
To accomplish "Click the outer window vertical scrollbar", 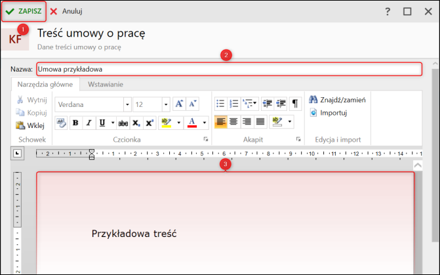I will 435,154.
